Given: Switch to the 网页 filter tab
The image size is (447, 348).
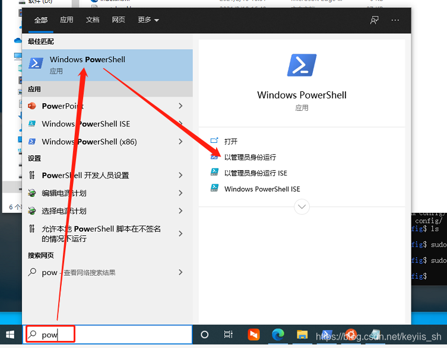Looking at the screenshot, I should pos(118,20).
